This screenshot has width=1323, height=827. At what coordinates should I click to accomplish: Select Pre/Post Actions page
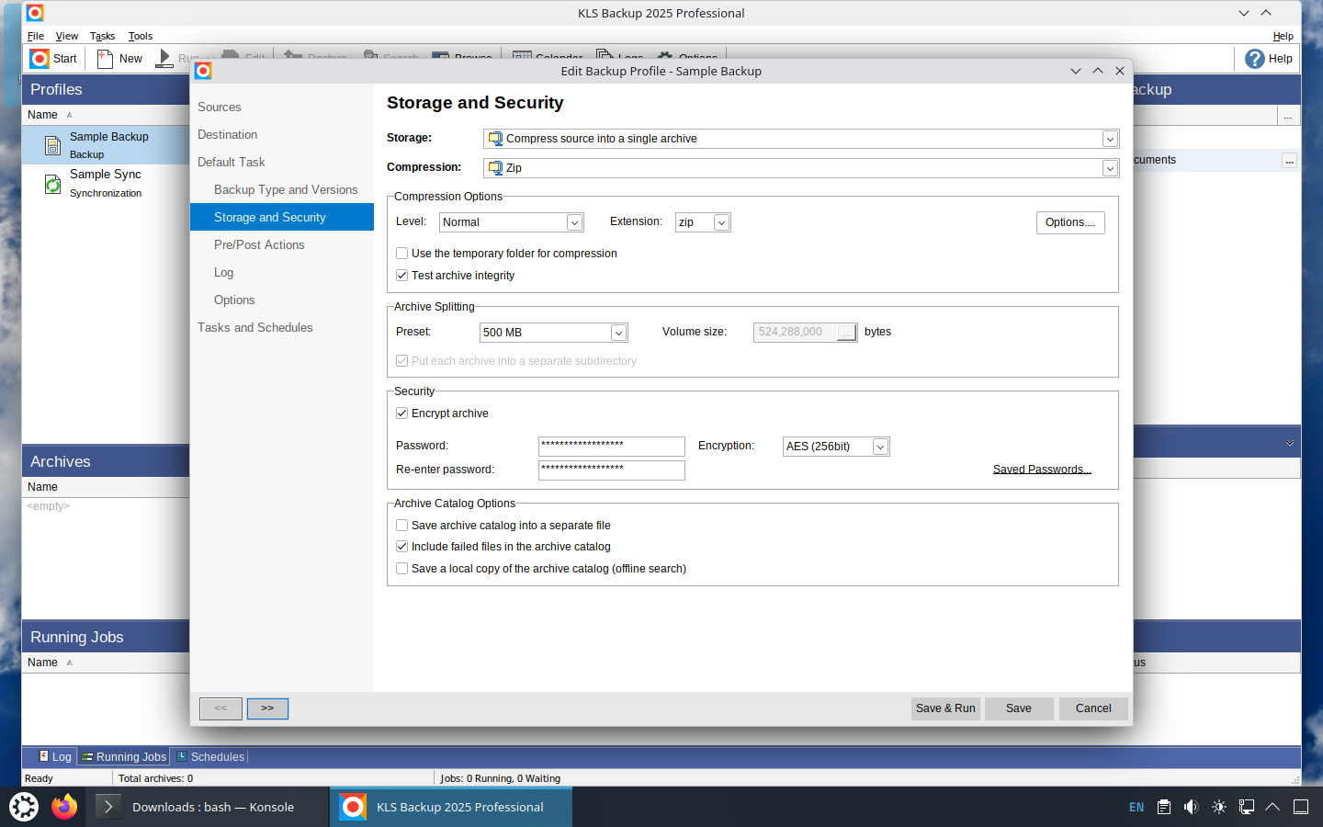point(282,245)
